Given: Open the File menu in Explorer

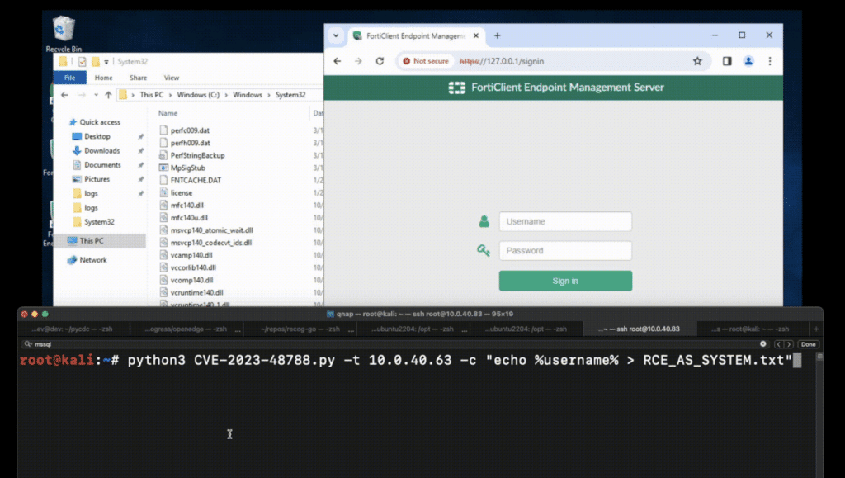Looking at the screenshot, I should (69, 78).
